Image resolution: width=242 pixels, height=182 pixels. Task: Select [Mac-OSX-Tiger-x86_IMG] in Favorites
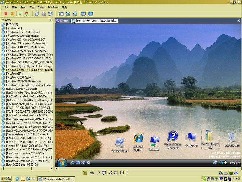[x=22, y=165]
